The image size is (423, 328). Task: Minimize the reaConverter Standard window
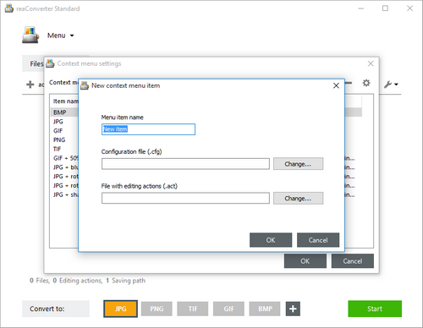point(361,8)
